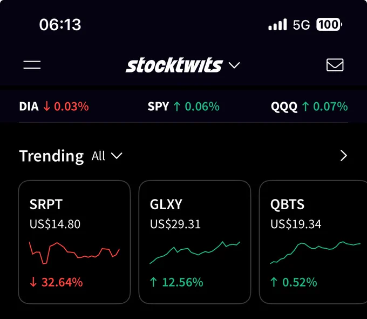Tap the GLXY green up arrow percentage

point(176,282)
